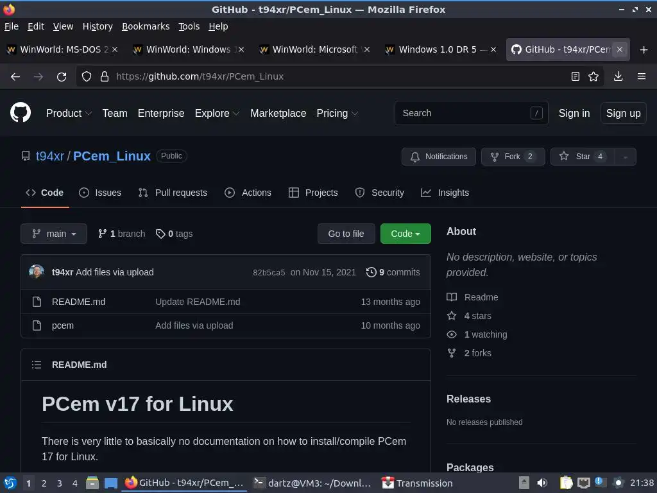Open the Pull requests tab
This screenshot has height=493, width=657.
point(173,193)
